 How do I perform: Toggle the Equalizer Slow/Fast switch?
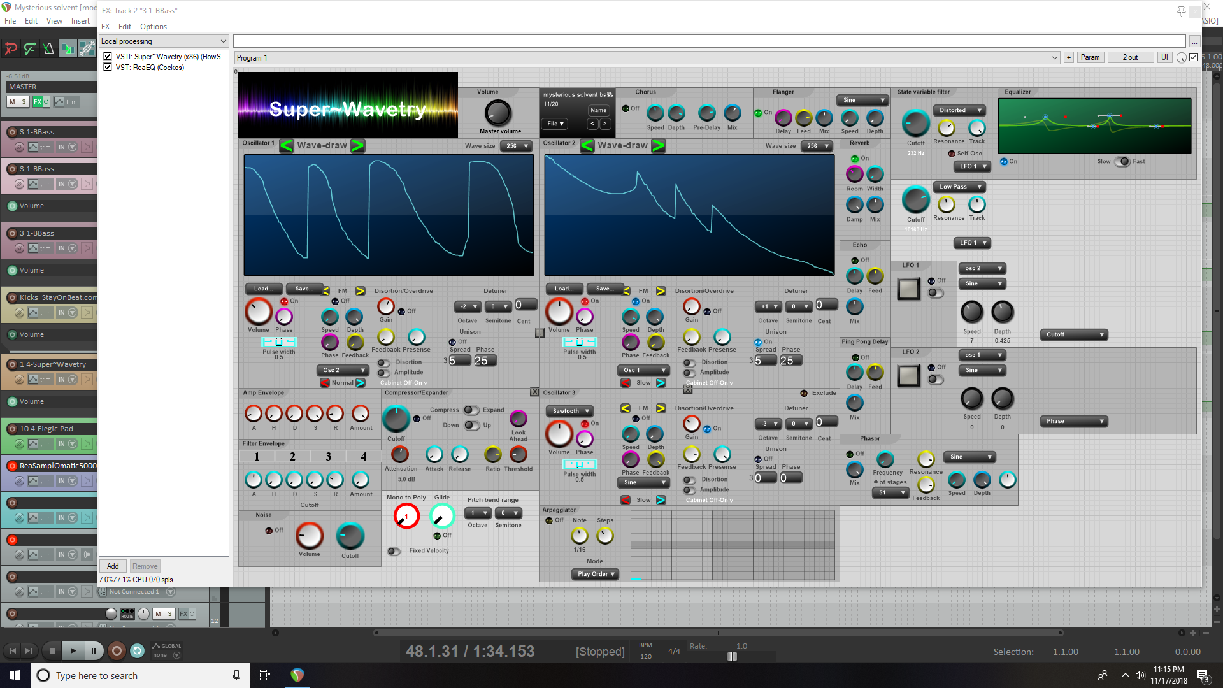1122,161
